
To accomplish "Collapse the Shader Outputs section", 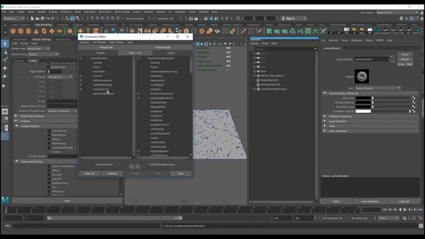I will point(17,126).
